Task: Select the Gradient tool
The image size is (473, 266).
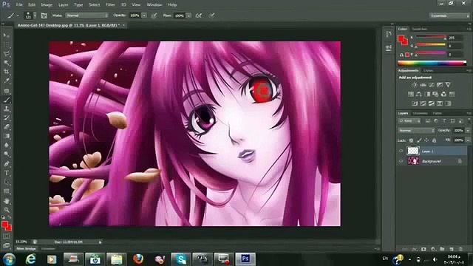Action: (7, 136)
